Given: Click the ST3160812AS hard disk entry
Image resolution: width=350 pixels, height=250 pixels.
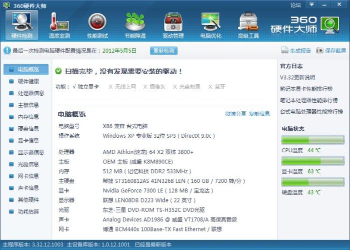Looking at the screenshot, I should click(174, 181).
